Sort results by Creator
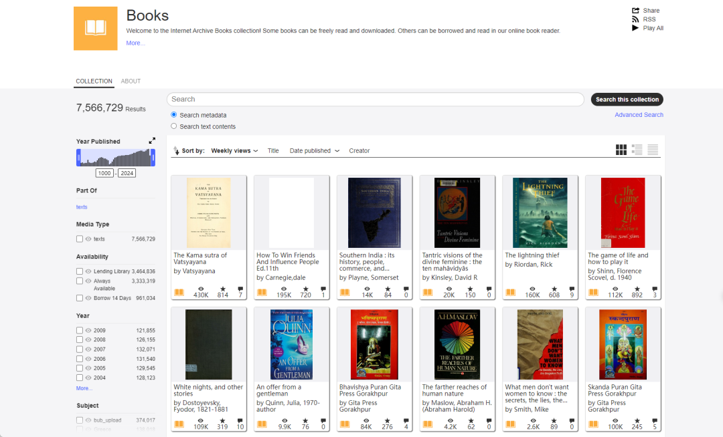Viewport: 723px width, 437px height. (x=359, y=150)
